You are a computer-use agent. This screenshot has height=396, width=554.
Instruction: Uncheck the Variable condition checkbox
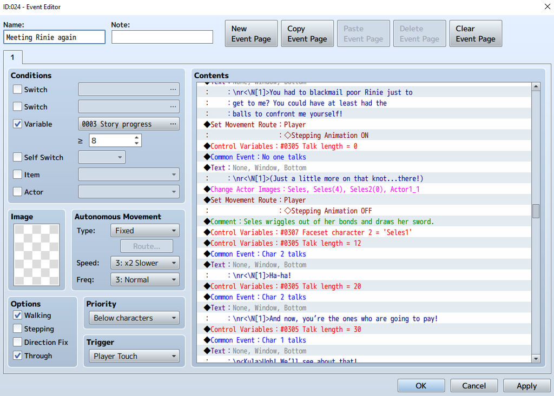(x=17, y=124)
